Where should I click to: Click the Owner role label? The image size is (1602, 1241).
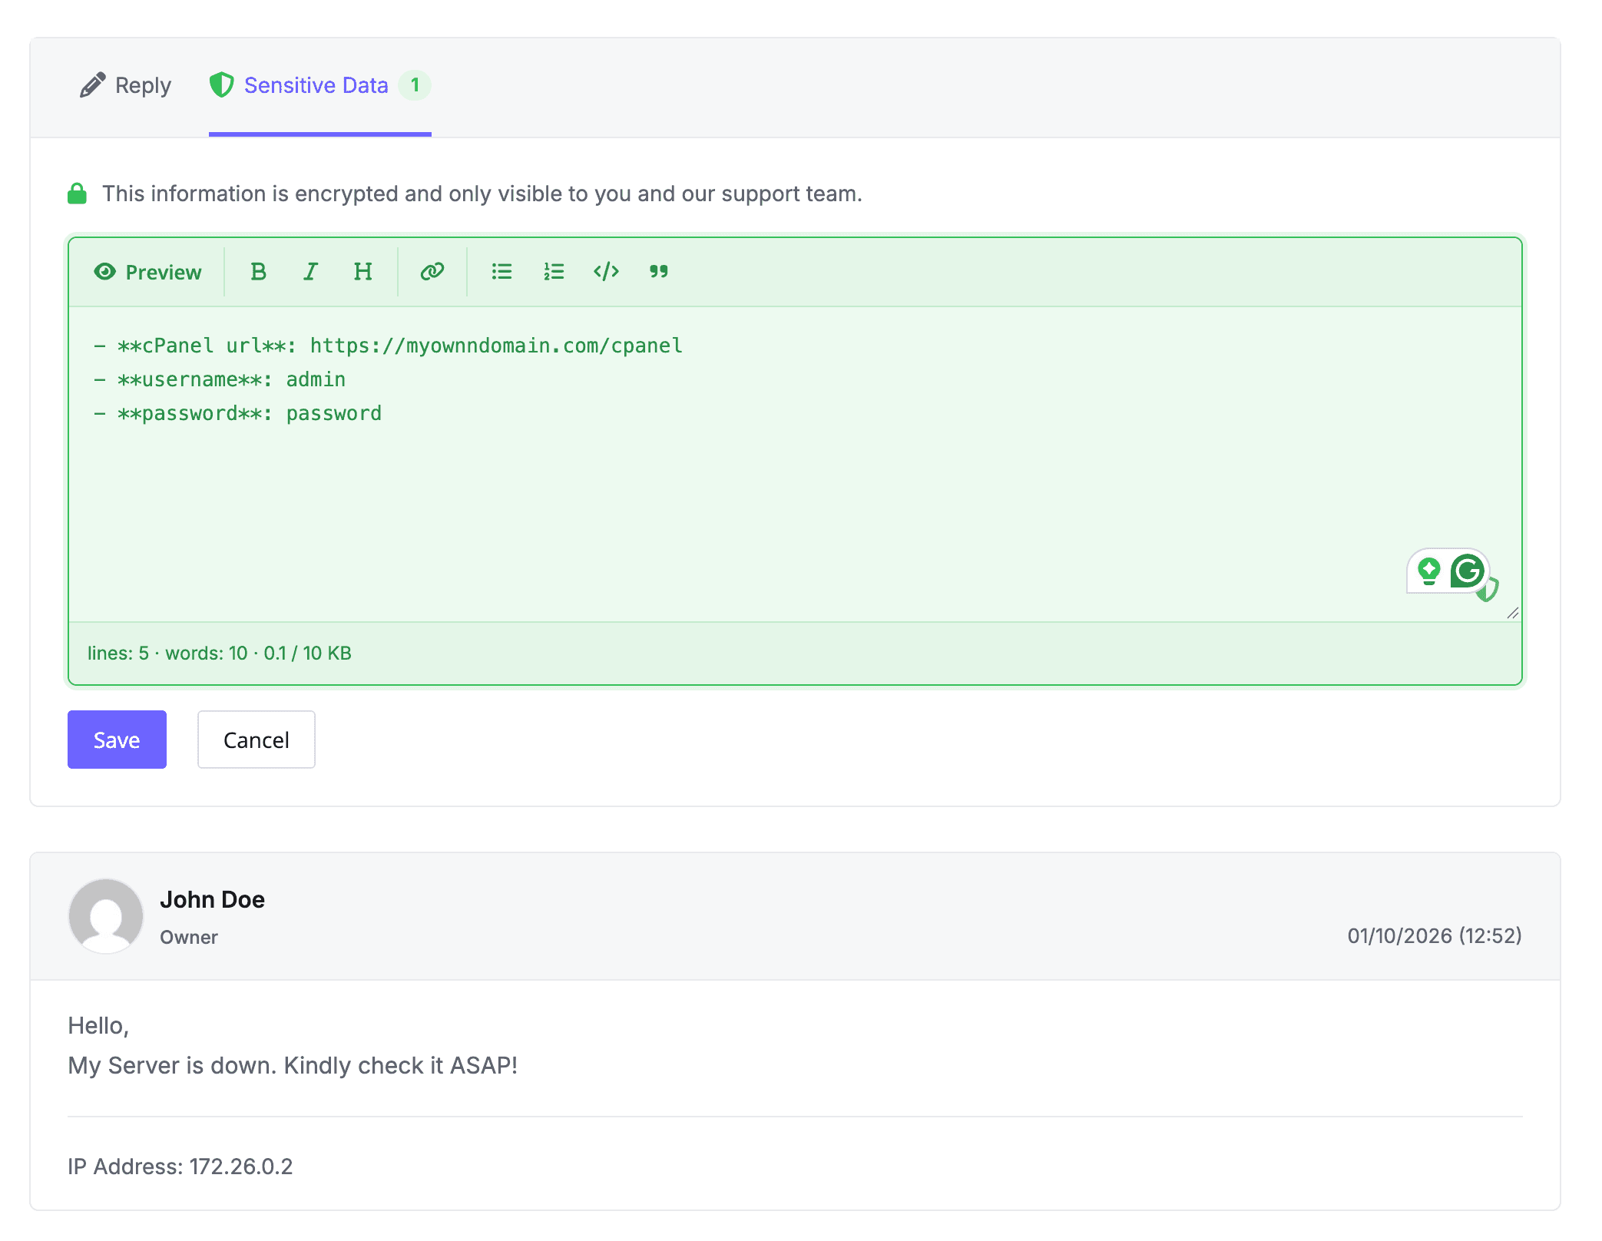(189, 937)
